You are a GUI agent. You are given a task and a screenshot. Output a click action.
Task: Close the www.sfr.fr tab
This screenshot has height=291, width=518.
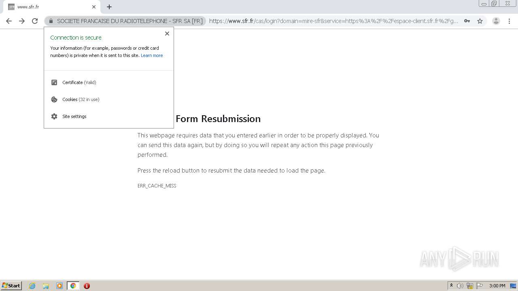[94, 7]
